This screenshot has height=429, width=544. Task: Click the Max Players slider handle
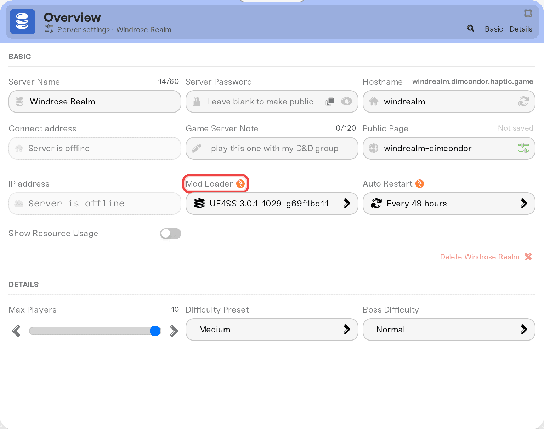155,331
